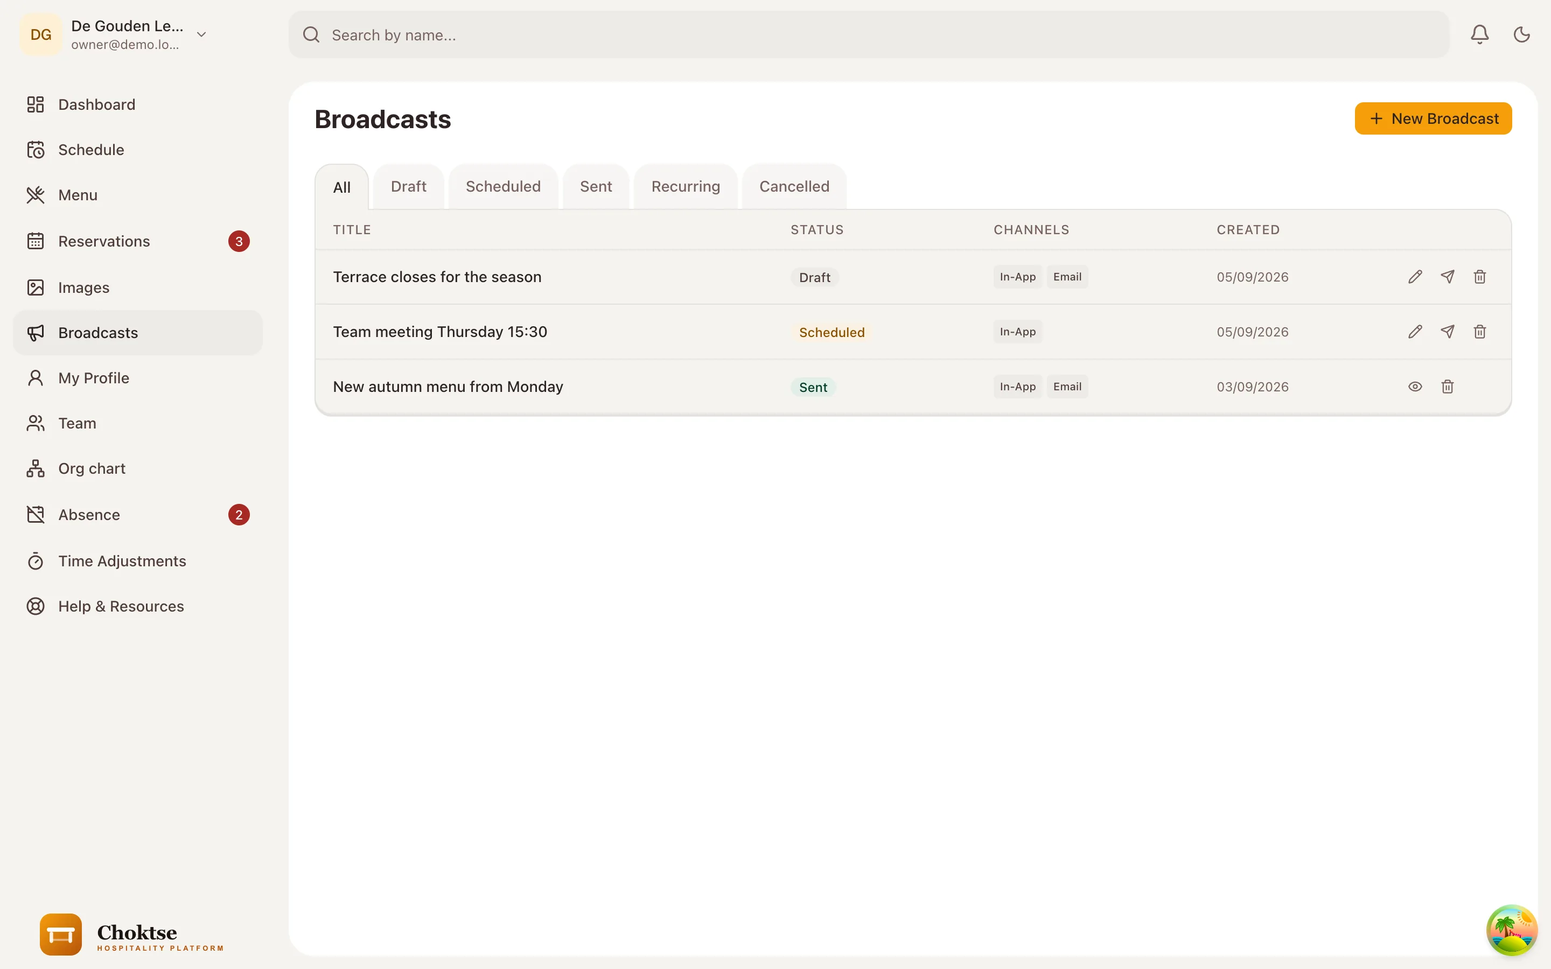Image resolution: width=1551 pixels, height=969 pixels.
Task: Open Help & Resources
Action: 138,606
